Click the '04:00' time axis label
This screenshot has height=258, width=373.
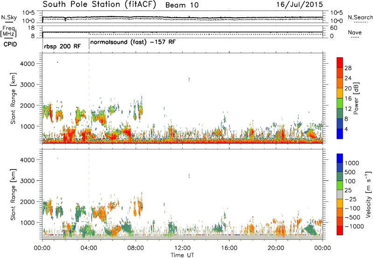point(89,248)
